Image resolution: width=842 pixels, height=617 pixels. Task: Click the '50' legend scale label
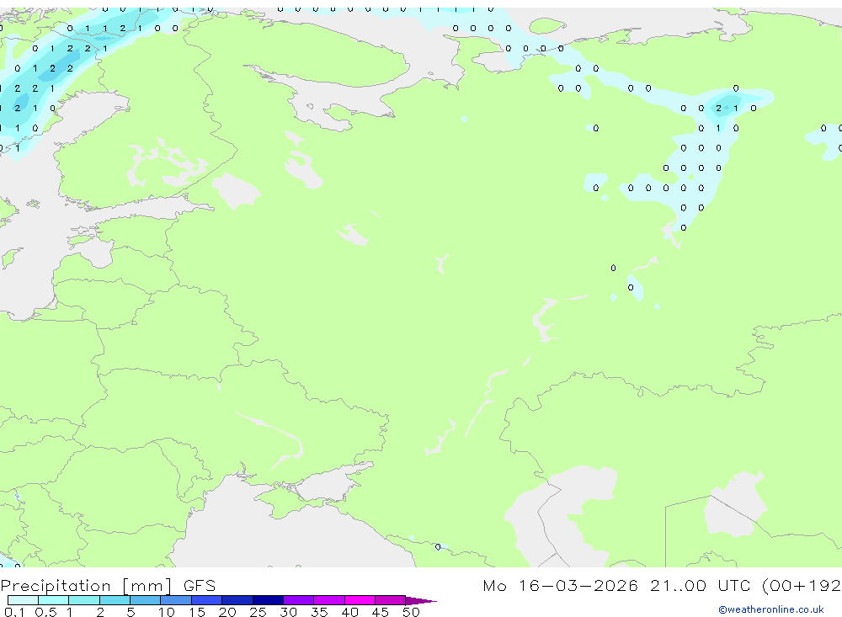[411, 612]
